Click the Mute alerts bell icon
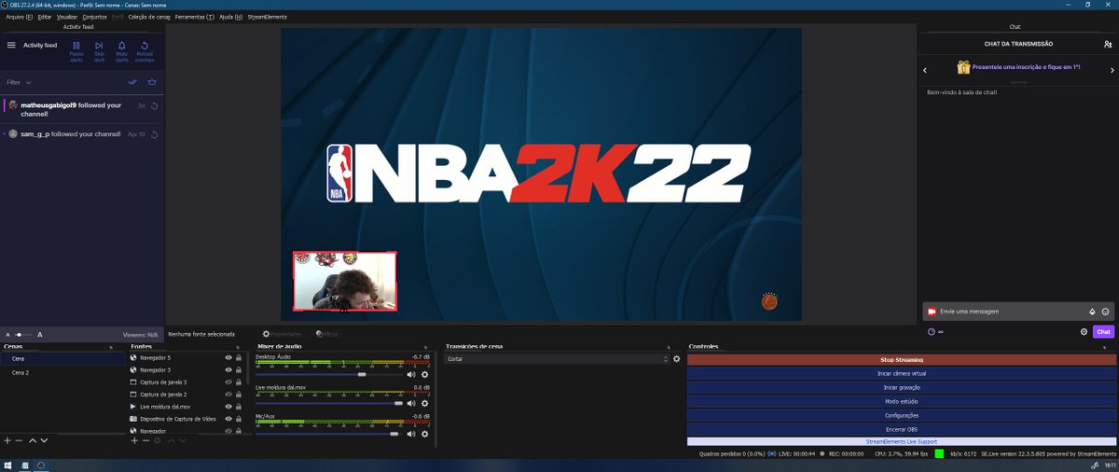This screenshot has width=1119, height=472. (x=122, y=45)
